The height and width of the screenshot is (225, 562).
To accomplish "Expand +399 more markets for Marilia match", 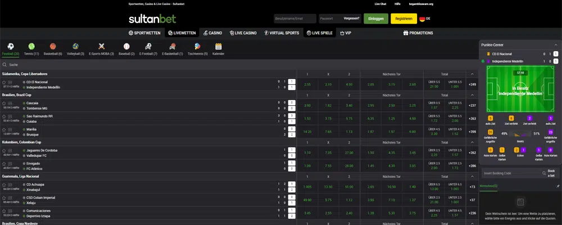I will (x=472, y=132).
